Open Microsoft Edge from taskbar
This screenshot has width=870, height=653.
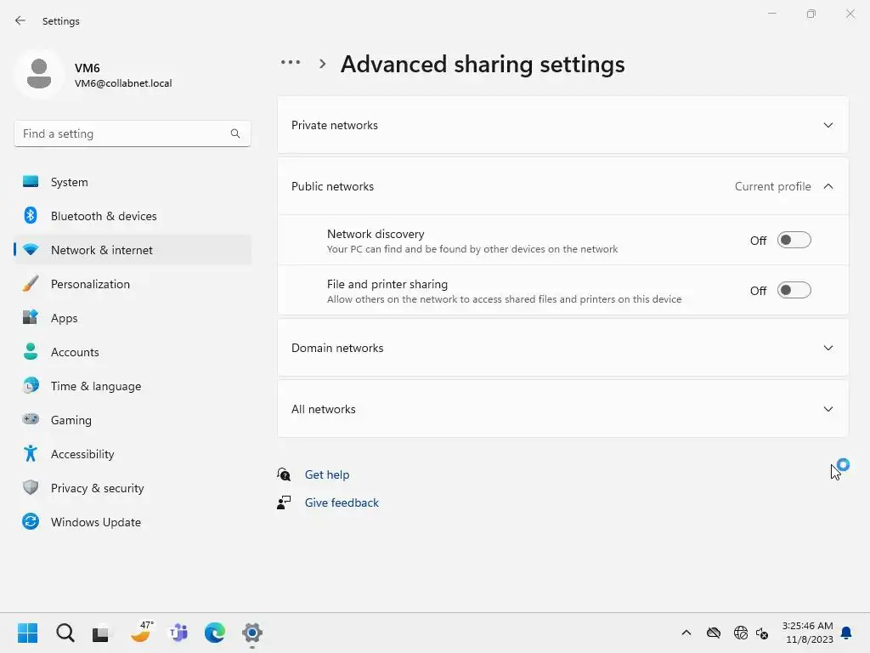click(x=215, y=633)
